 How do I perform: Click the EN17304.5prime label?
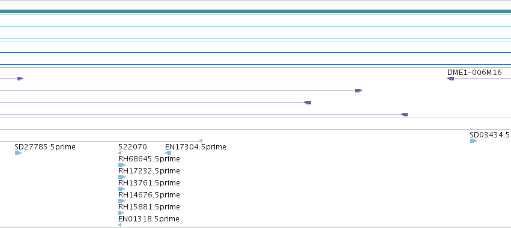[x=196, y=147]
